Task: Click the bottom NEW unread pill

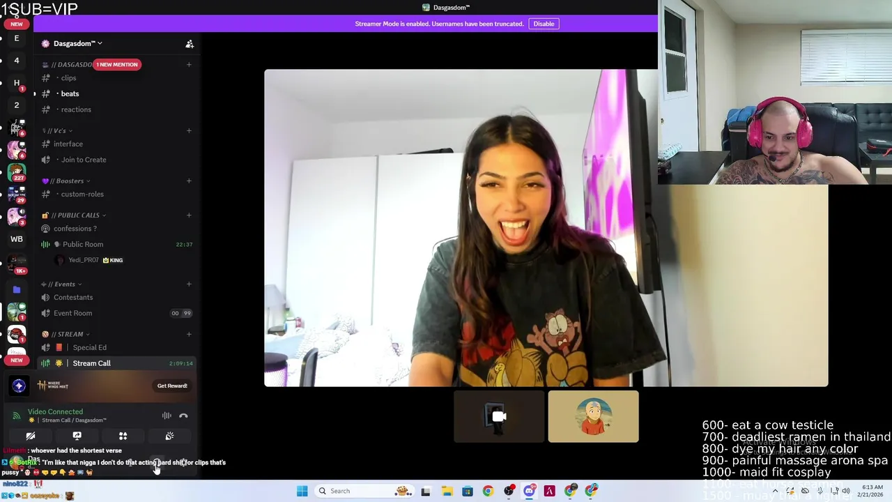Action: [17, 360]
